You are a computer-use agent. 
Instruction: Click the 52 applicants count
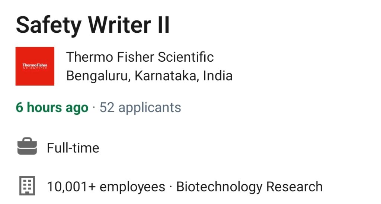coord(140,107)
